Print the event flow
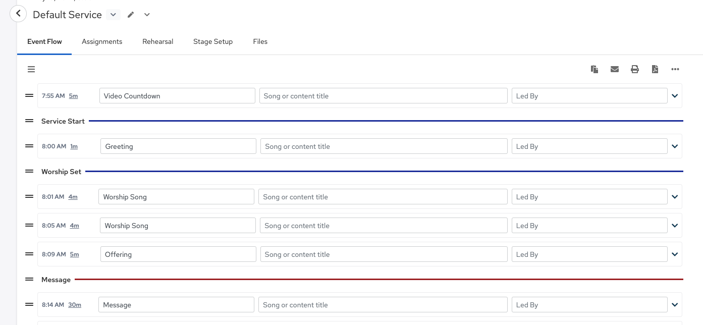703x325 pixels. point(635,69)
